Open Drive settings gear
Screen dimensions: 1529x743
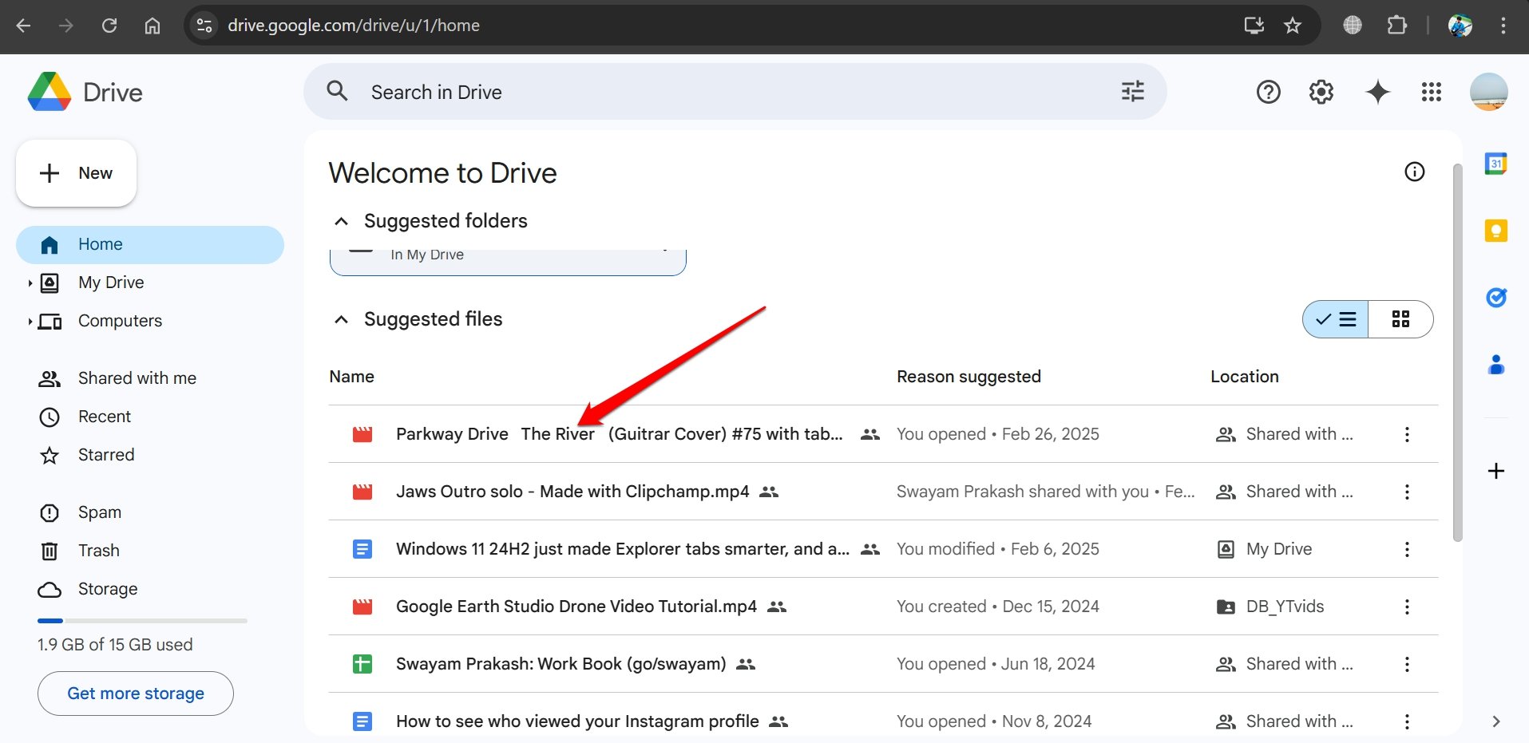coord(1321,92)
